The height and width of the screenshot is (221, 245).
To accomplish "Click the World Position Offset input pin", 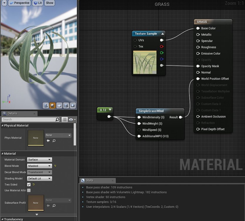I will pos(198,79).
